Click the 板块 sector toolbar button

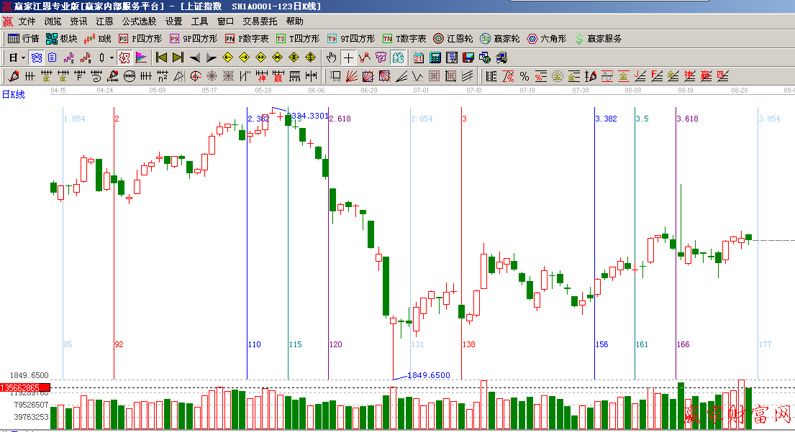point(61,39)
